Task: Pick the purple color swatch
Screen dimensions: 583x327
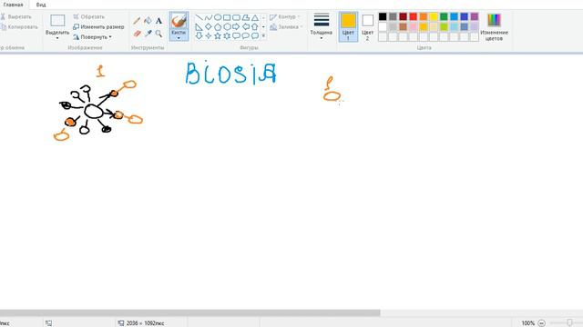Action: [474, 16]
